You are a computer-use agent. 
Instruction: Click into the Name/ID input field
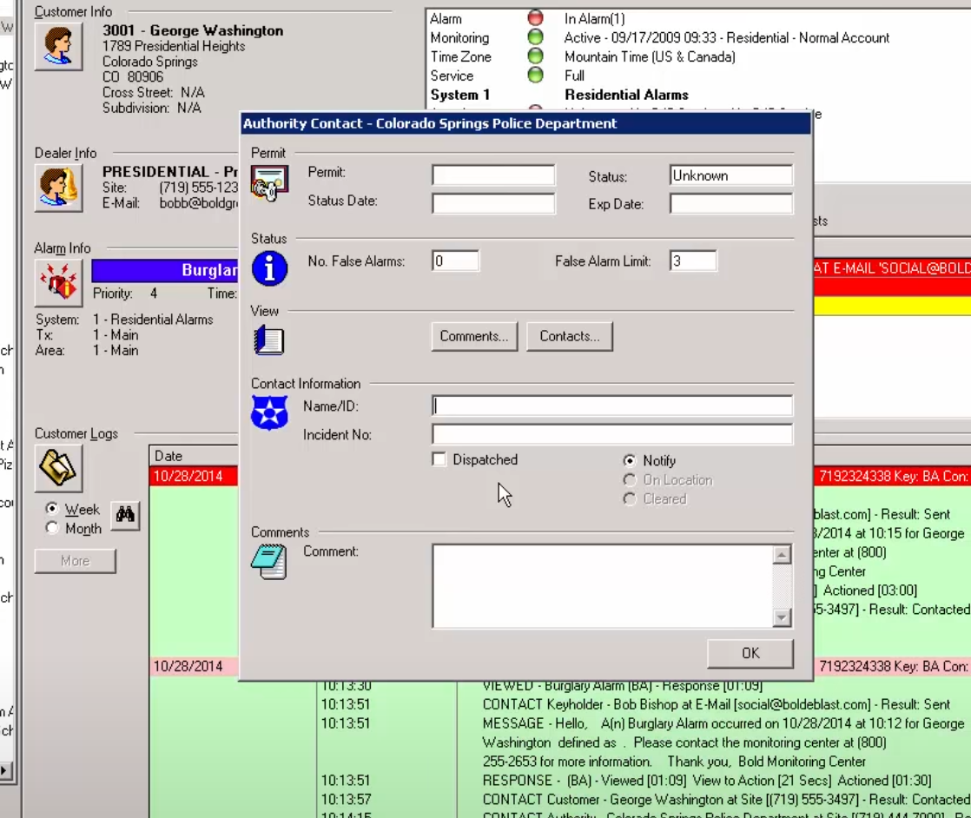pyautogui.click(x=611, y=406)
